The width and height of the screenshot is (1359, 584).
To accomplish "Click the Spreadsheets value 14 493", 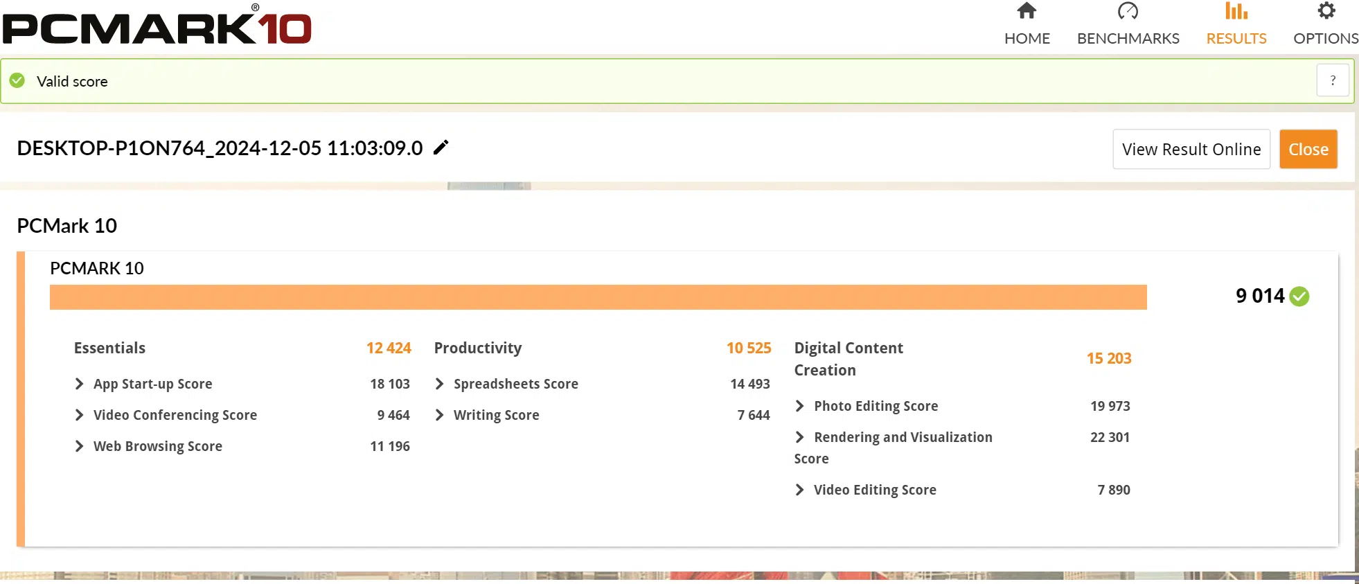I will pyautogui.click(x=750, y=384).
